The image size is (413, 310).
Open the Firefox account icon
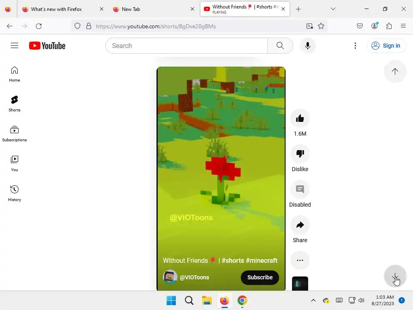coord(375,26)
